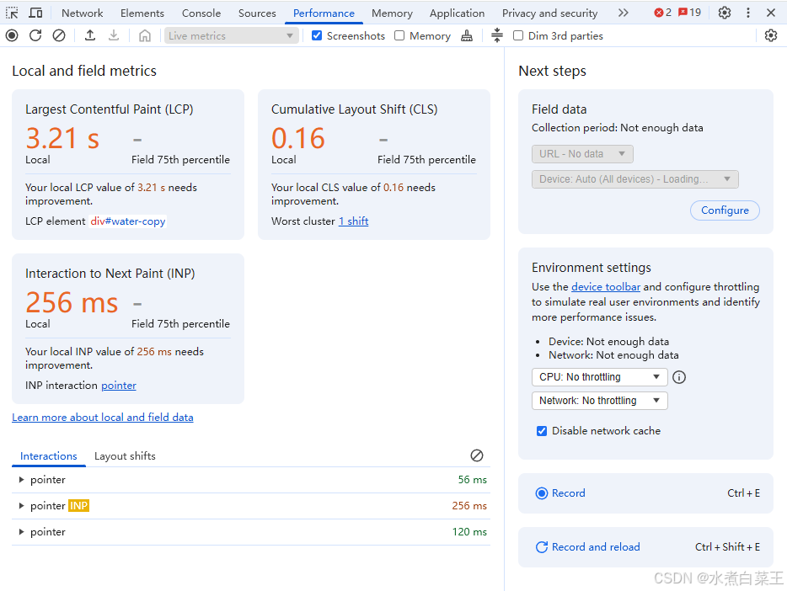Open the device toolbar link
Image resolution: width=787 pixels, height=591 pixels.
click(x=606, y=287)
